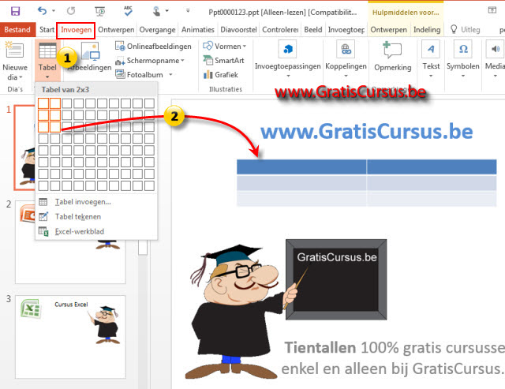The height and width of the screenshot is (389, 505).
Task: Click the Afbeeldingen icon
Action: [90, 50]
